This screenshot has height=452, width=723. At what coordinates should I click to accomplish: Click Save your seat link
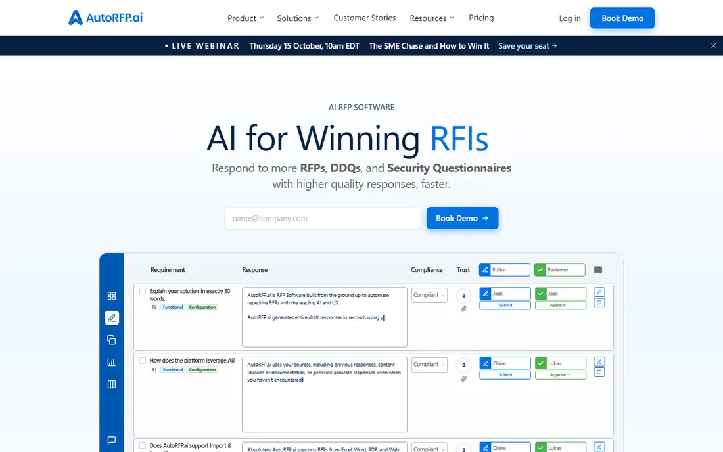[x=524, y=45]
